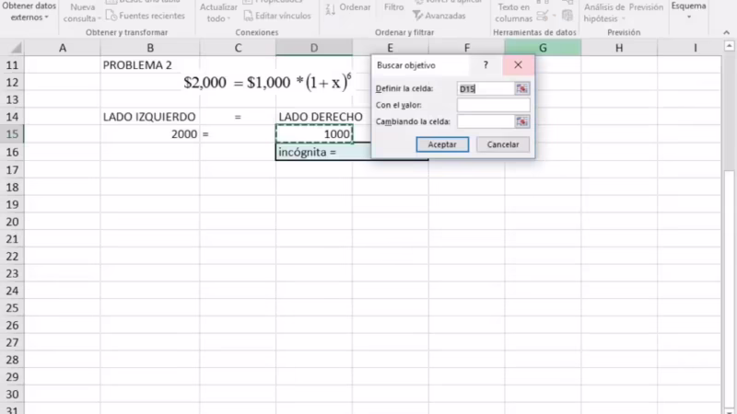Click the vertical scrollbar up arrow
This screenshot has height=414, width=737.
click(729, 46)
